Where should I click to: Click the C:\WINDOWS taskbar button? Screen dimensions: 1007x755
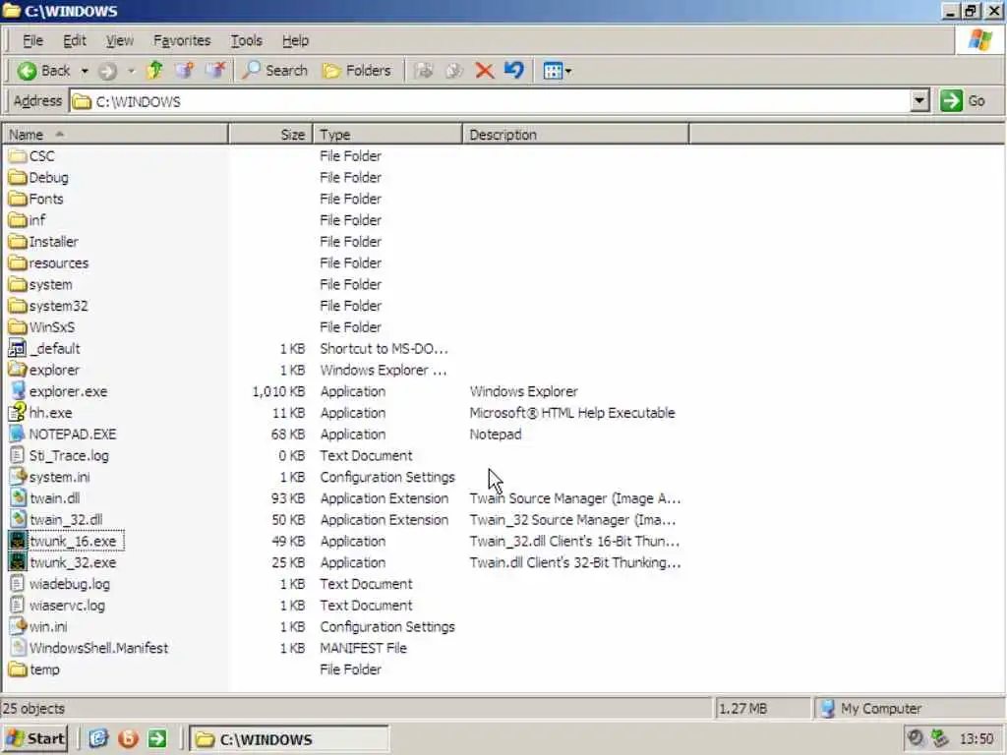290,739
